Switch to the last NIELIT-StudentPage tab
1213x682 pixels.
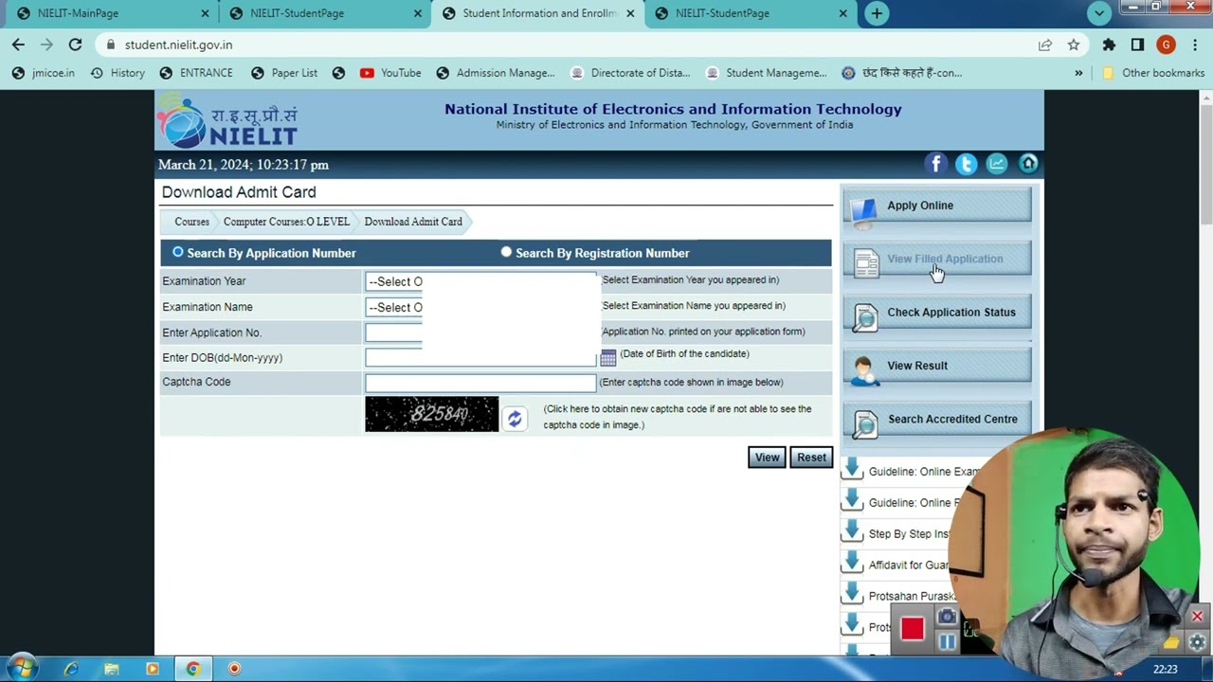tap(749, 13)
